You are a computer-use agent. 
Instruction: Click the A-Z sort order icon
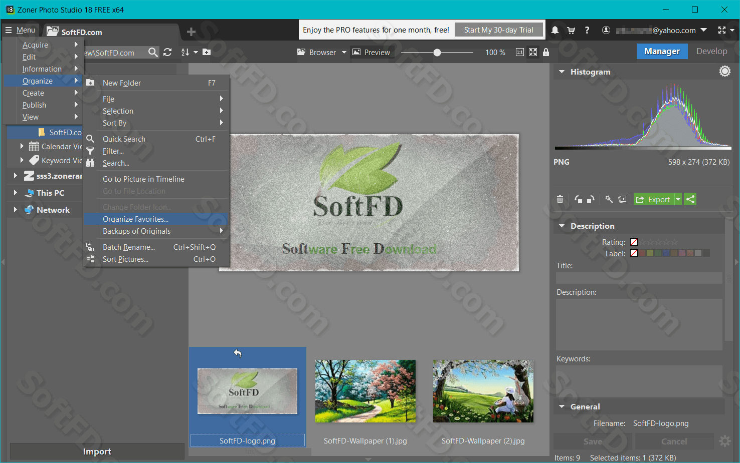[185, 52]
